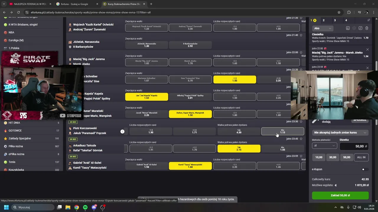Open Spotify from the taskbar
The image size is (378, 212).
click(85, 207)
